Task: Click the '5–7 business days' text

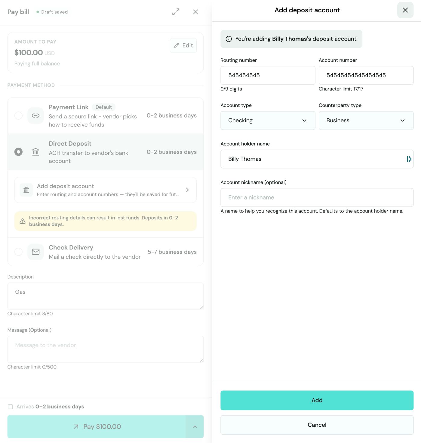Action: click(172, 252)
